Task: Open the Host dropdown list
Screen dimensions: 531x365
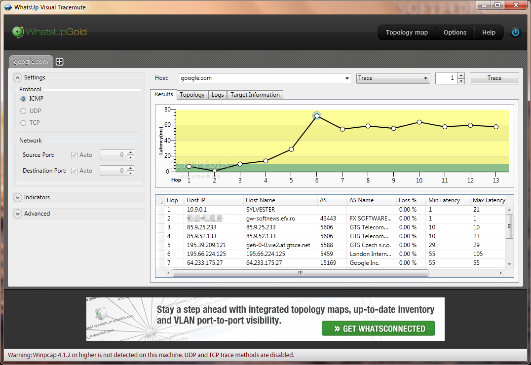Action: click(x=347, y=78)
